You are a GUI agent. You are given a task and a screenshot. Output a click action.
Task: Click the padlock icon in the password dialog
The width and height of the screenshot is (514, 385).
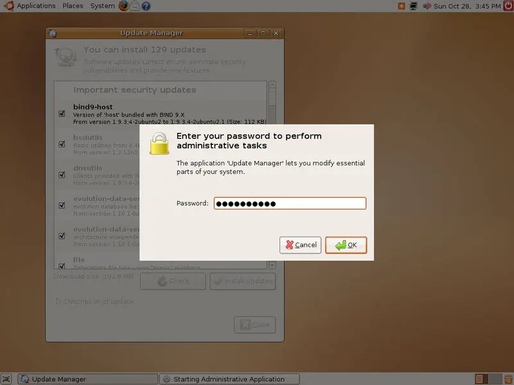(x=159, y=143)
